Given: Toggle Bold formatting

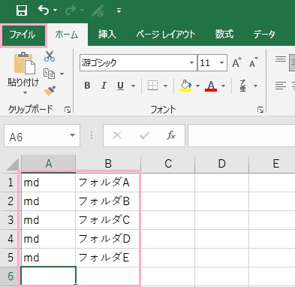Looking at the screenshot, I should pos(87,86).
